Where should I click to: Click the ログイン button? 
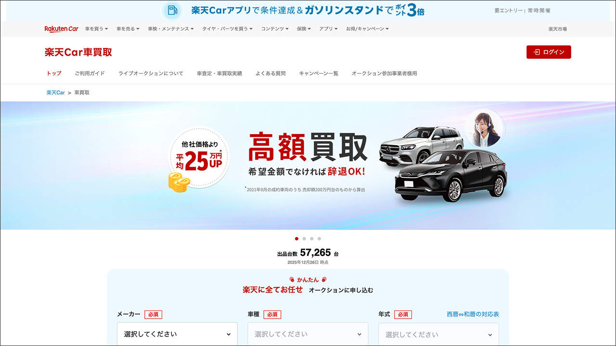(x=549, y=52)
